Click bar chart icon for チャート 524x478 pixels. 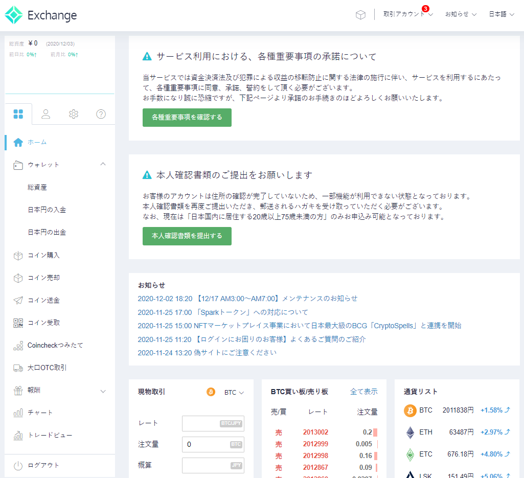18,413
